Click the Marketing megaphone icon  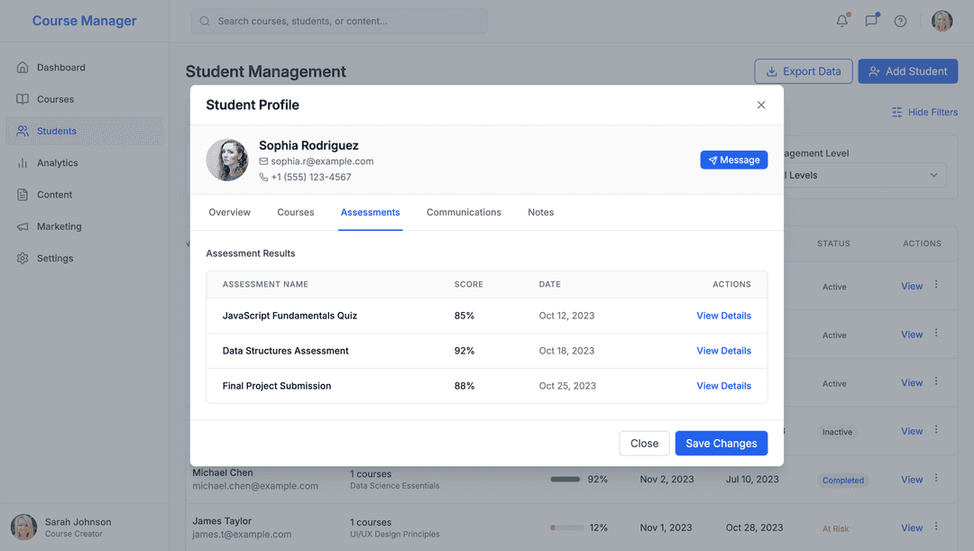pos(23,226)
